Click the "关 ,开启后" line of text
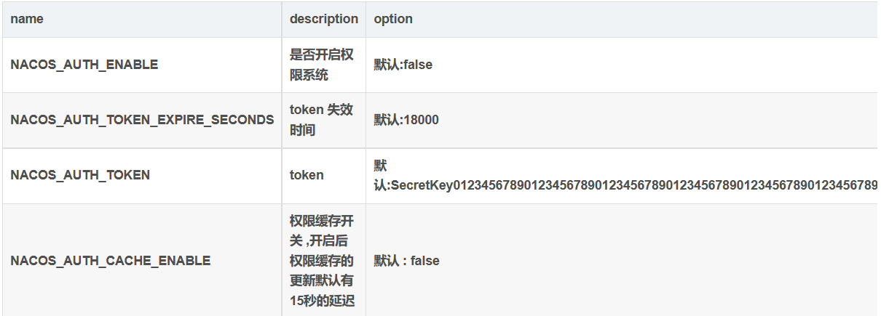881x316 pixels. coord(321,240)
